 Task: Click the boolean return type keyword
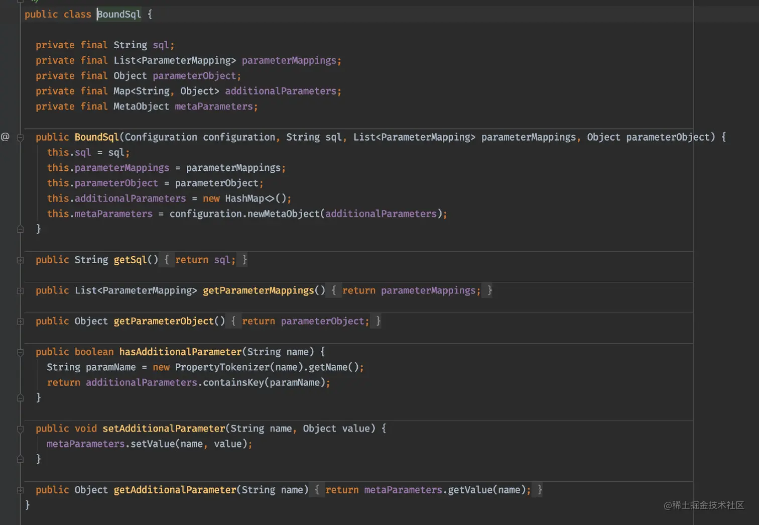(94, 352)
